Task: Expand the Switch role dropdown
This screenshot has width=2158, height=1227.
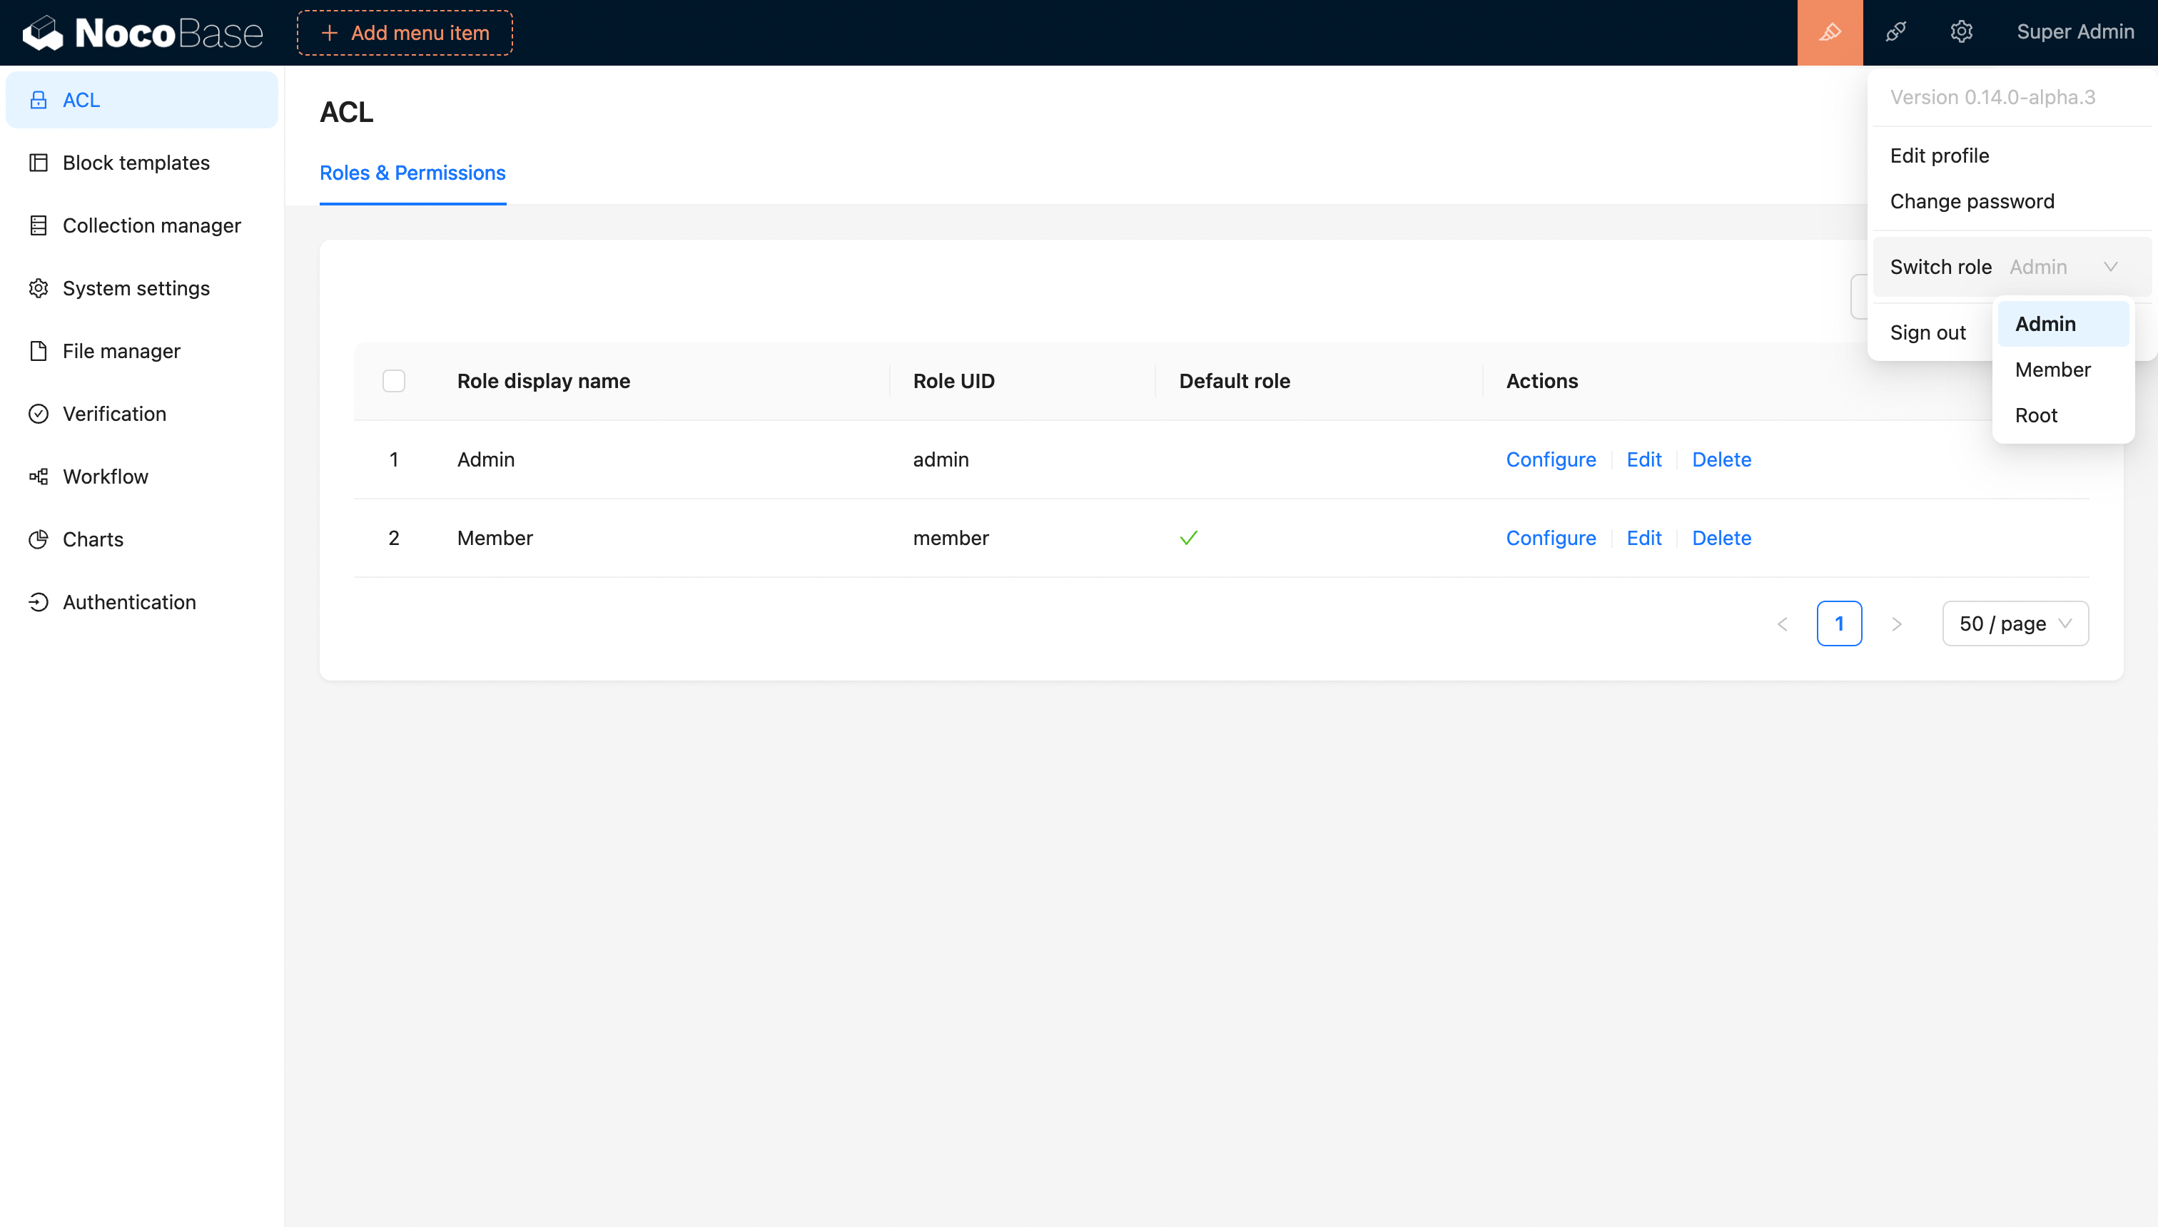Action: click(x=2062, y=267)
